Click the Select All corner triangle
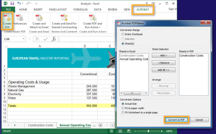The width and height of the screenshot is (216, 134). [x=5, y=46]
